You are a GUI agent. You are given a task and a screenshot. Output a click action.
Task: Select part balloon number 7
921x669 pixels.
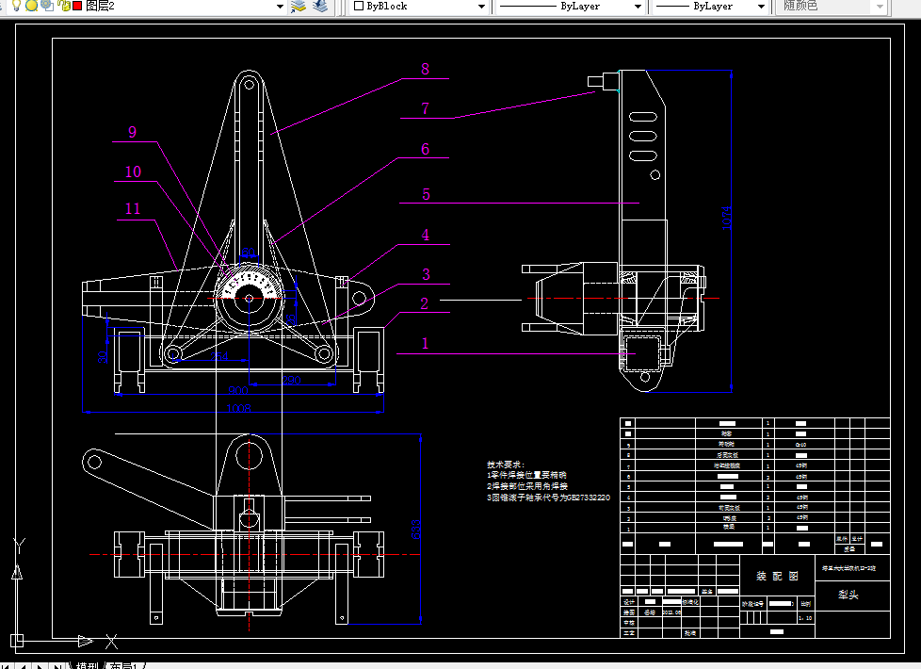pos(426,108)
